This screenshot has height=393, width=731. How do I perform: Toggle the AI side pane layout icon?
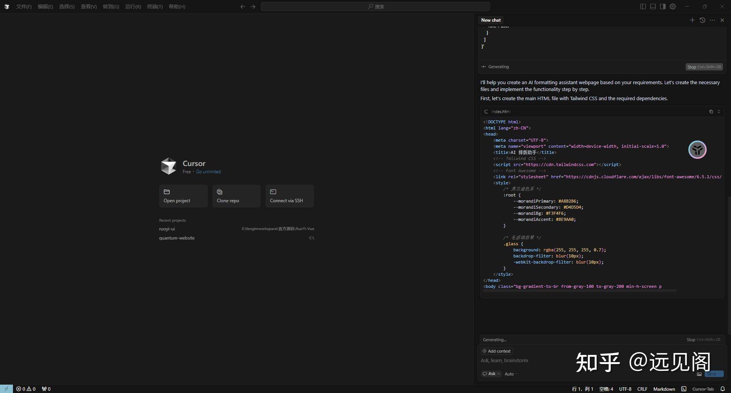pyautogui.click(x=663, y=6)
